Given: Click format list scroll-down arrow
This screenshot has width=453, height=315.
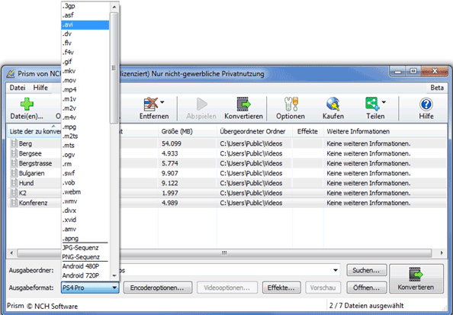Looking at the screenshot, I should pyautogui.click(x=114, y=275).
